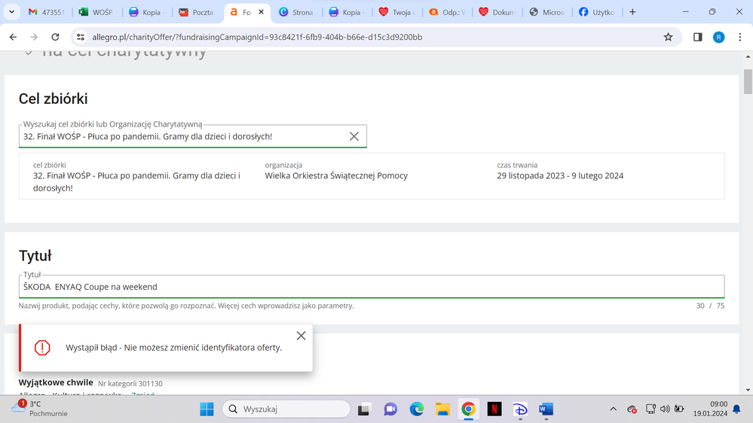Reload the Allegro page
753x423 pixels.
tap(55, 37)
